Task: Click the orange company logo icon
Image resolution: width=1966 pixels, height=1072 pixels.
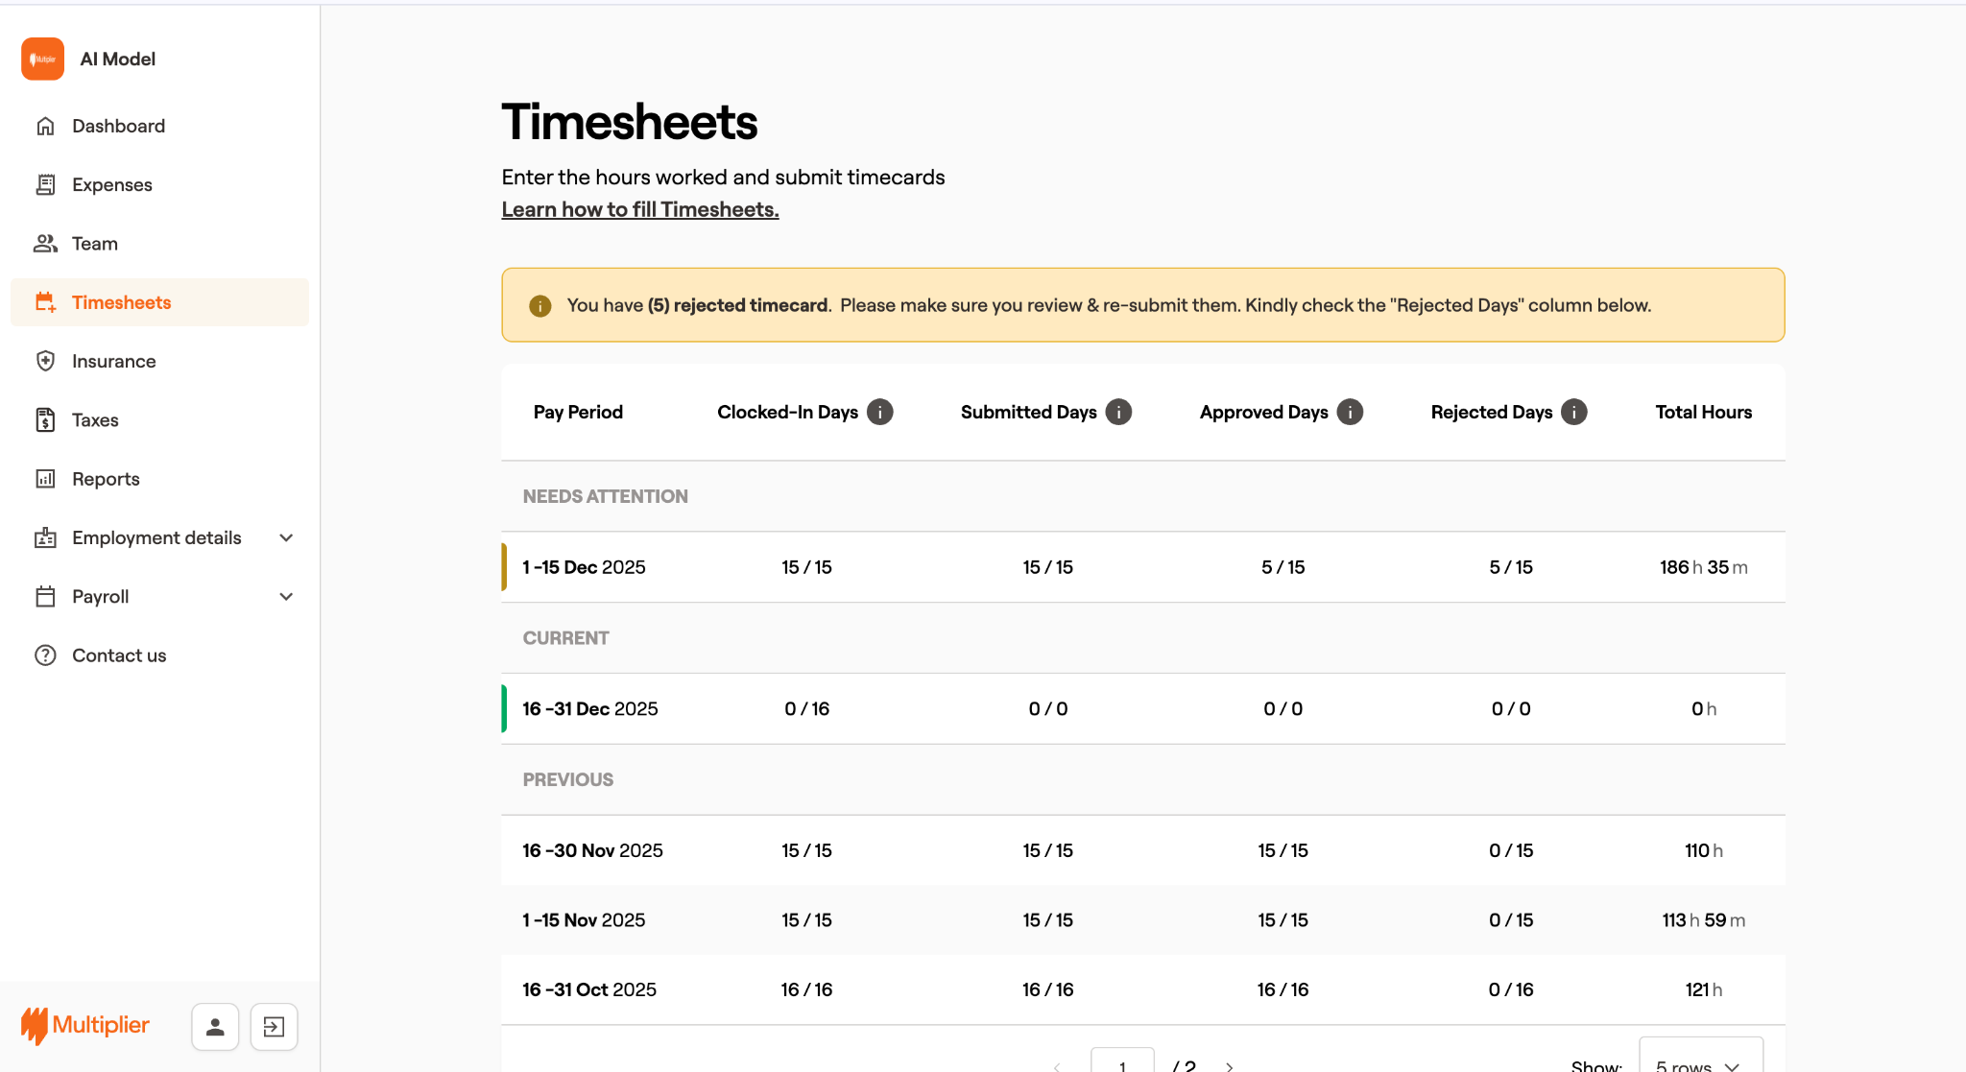Action: point(43,59)
